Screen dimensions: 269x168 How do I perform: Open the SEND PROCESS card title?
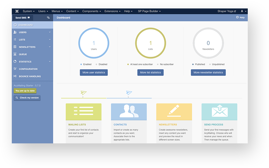coord(214,124)
